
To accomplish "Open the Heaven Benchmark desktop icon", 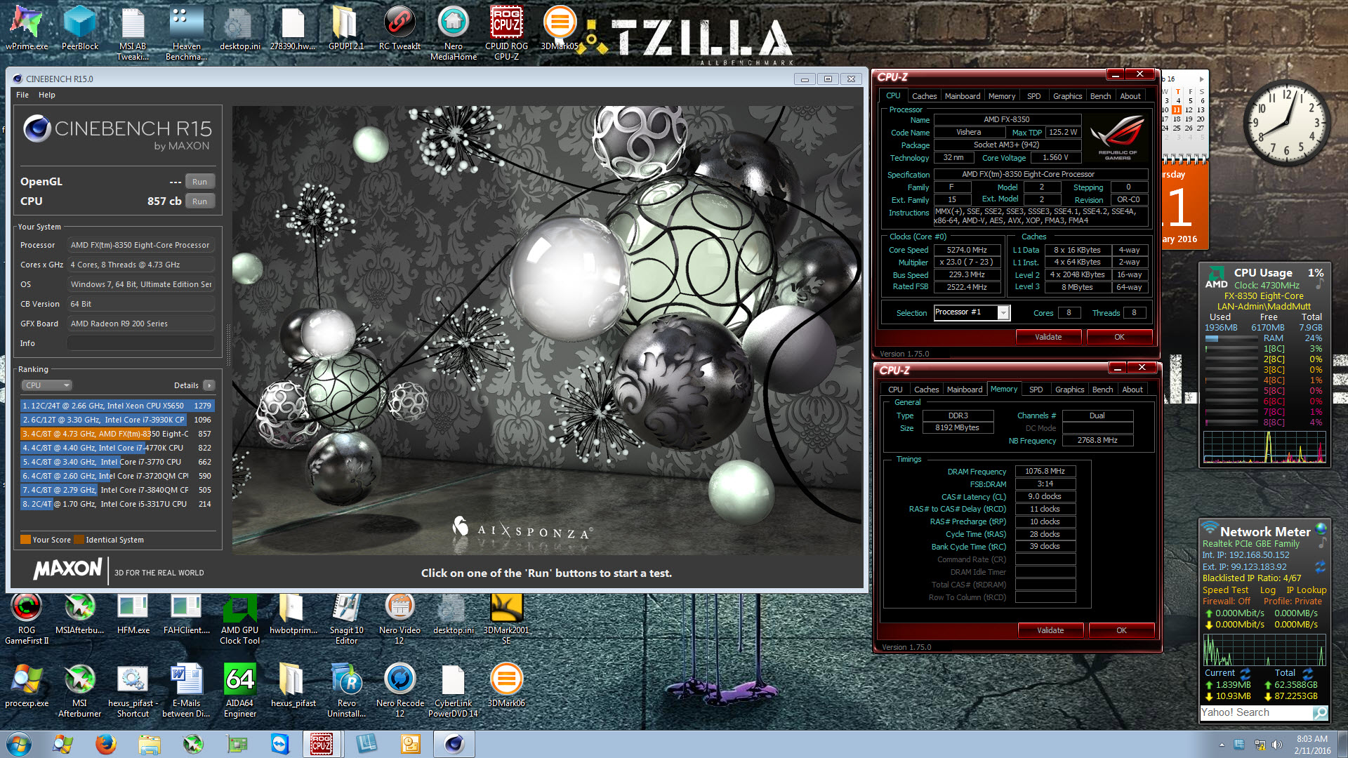I will coord(186,32).
